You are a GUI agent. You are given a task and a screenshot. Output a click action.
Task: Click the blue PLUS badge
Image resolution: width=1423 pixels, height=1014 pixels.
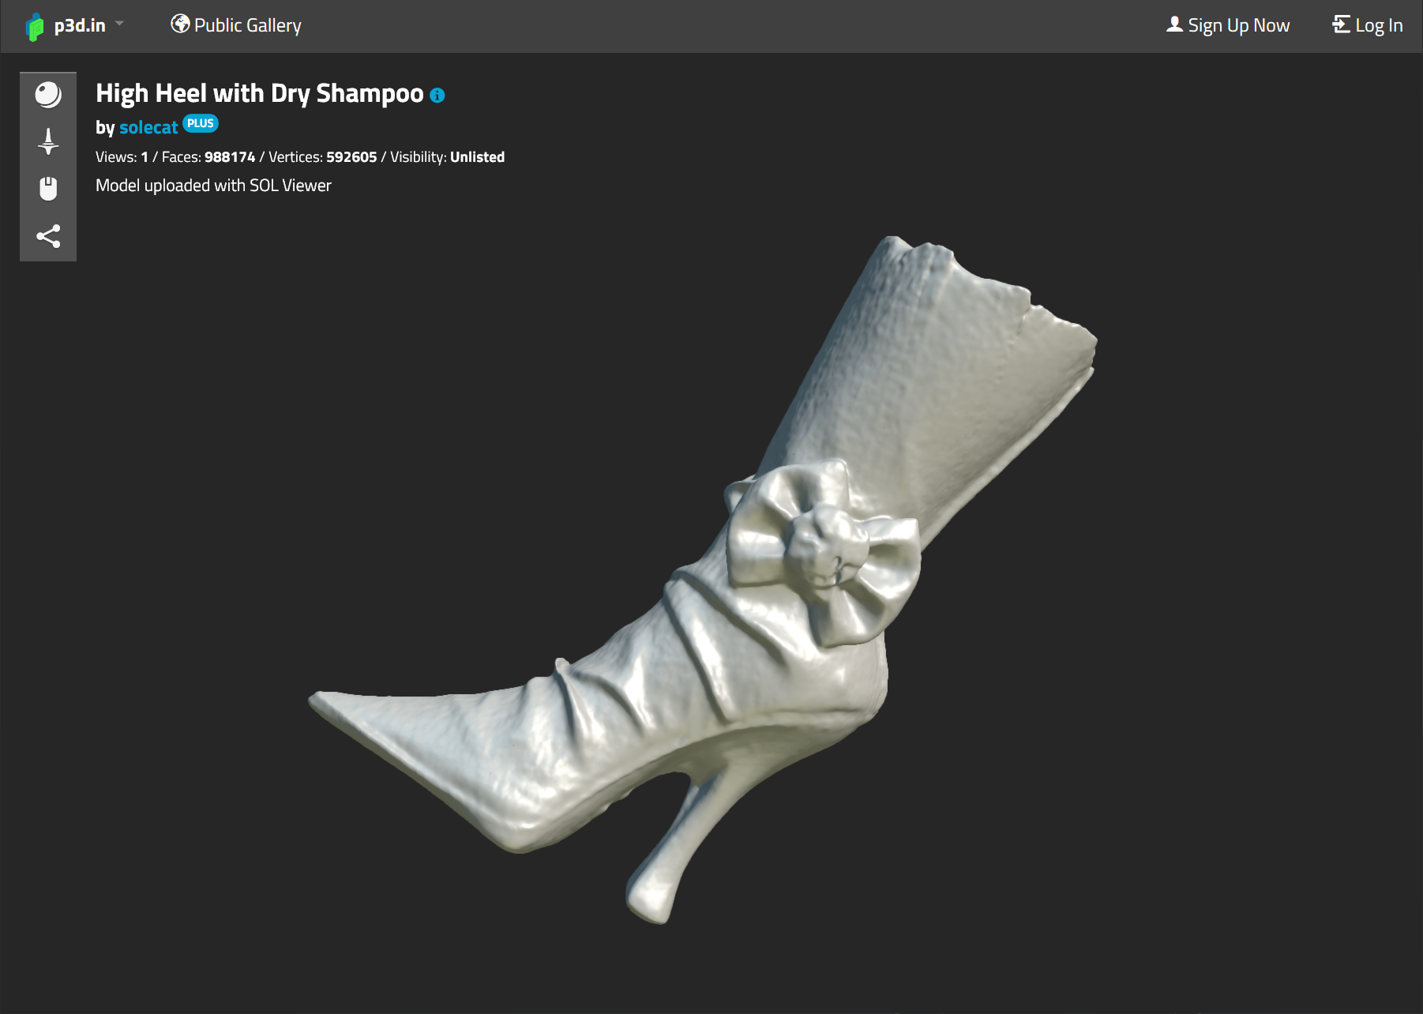point(201,123)
